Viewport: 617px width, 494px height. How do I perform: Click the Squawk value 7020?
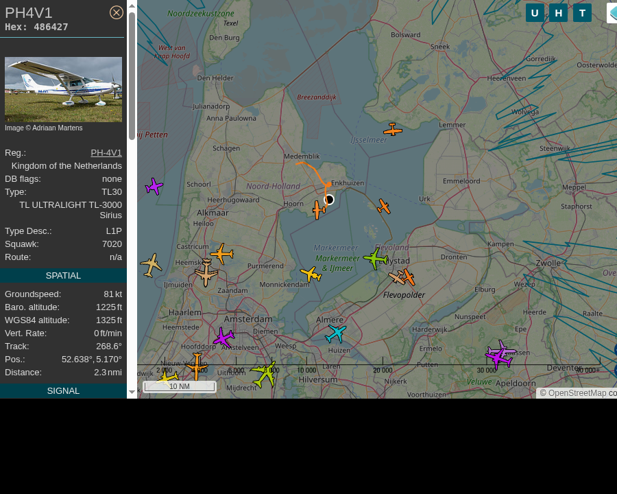point(112,244)
